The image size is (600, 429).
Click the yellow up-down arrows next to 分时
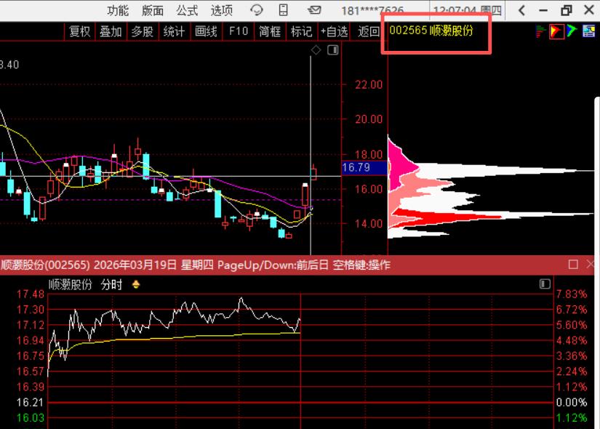pos(136,284)
